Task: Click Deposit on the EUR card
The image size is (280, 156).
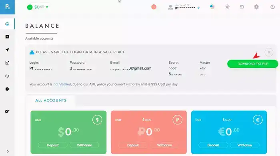Action: [213, 145]
